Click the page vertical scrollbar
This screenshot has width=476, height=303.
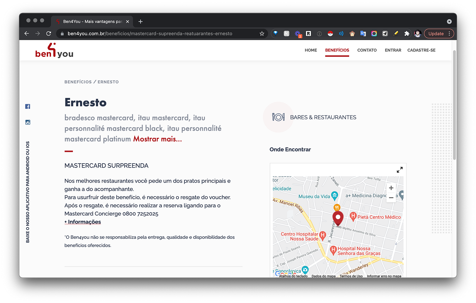(454, 104)
